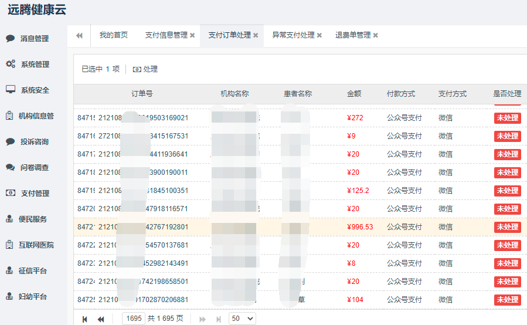Open the page size dropdown showing 50

click(x=242, y=319)
